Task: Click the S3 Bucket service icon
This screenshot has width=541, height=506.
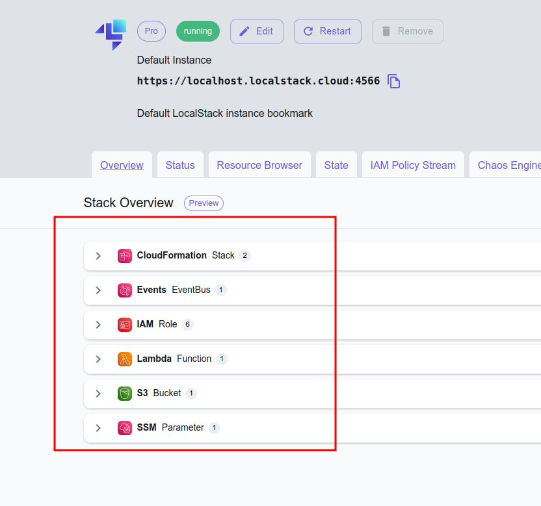Action: coord(125,394)
